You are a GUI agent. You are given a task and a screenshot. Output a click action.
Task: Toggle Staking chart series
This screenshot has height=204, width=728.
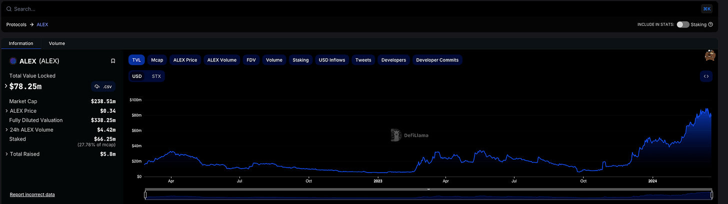pyautogui.click(x=300, y=60)
